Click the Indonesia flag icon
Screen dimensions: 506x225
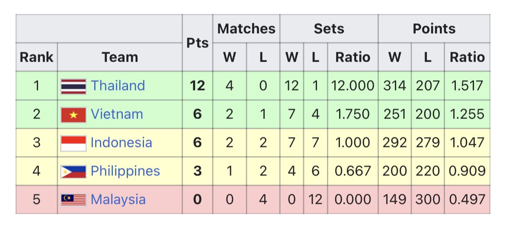click(73, 143)
